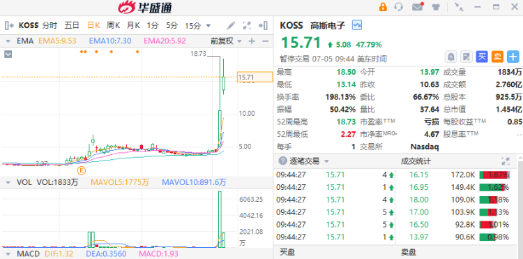The height and width of the screenshot is (259, 523).
Task: Click the 逐笔交易 label
Action: 304,161
